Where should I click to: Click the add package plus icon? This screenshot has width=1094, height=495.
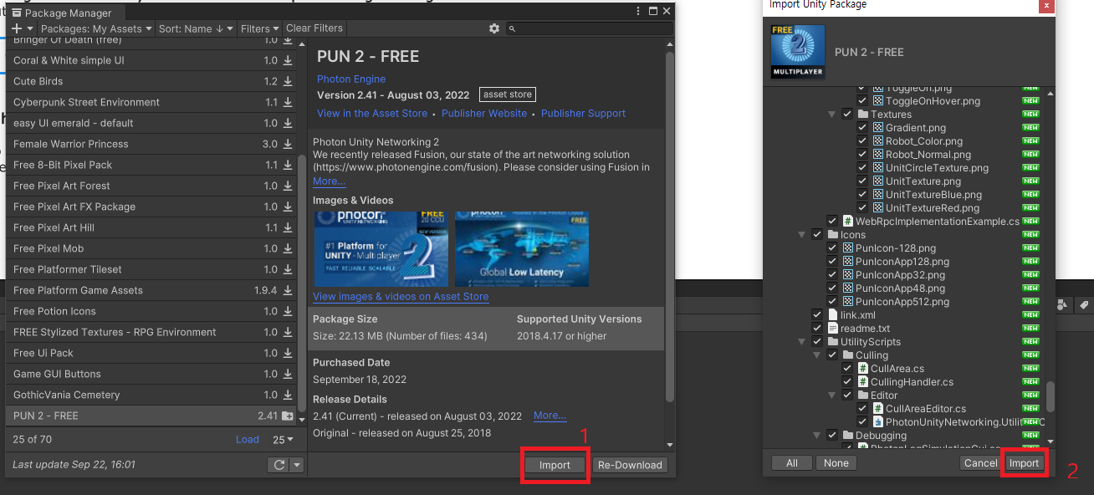18,28
